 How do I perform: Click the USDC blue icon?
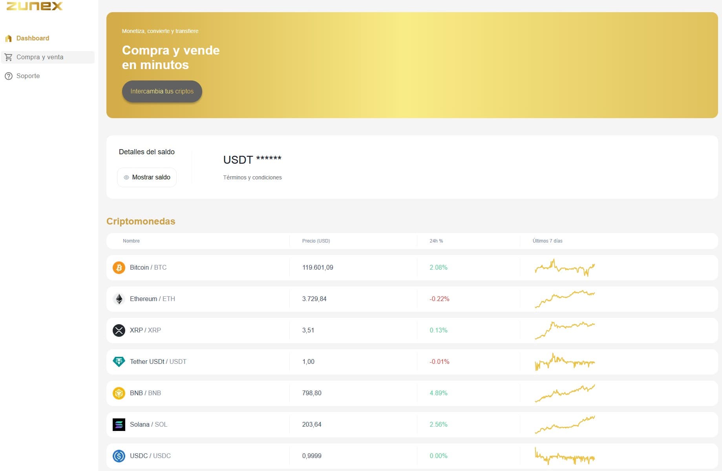coord(119,456)
